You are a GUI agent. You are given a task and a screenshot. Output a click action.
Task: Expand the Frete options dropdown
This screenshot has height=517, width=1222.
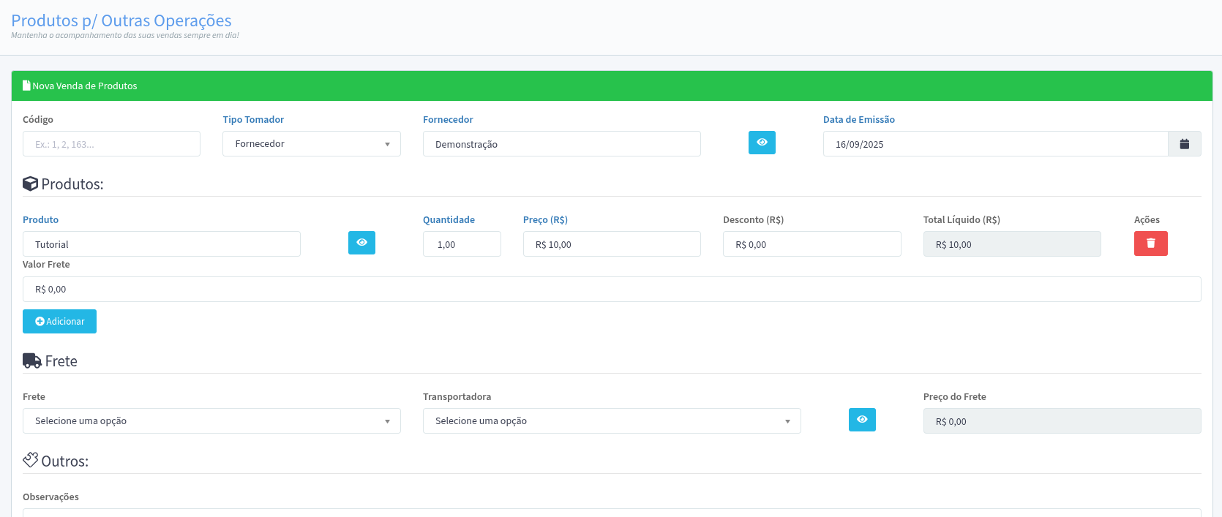point(211,421)
